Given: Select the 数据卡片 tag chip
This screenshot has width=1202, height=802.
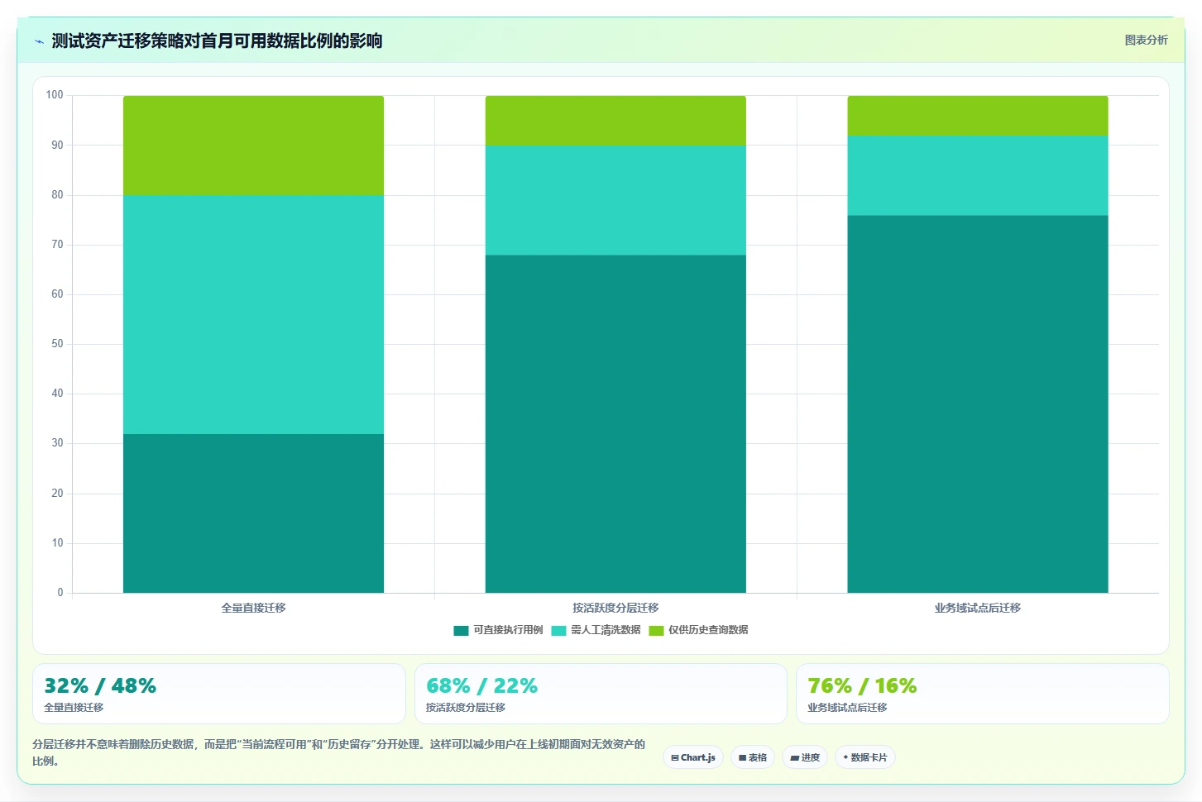Looking at the screenshot, I should click(x=865, y=757).
